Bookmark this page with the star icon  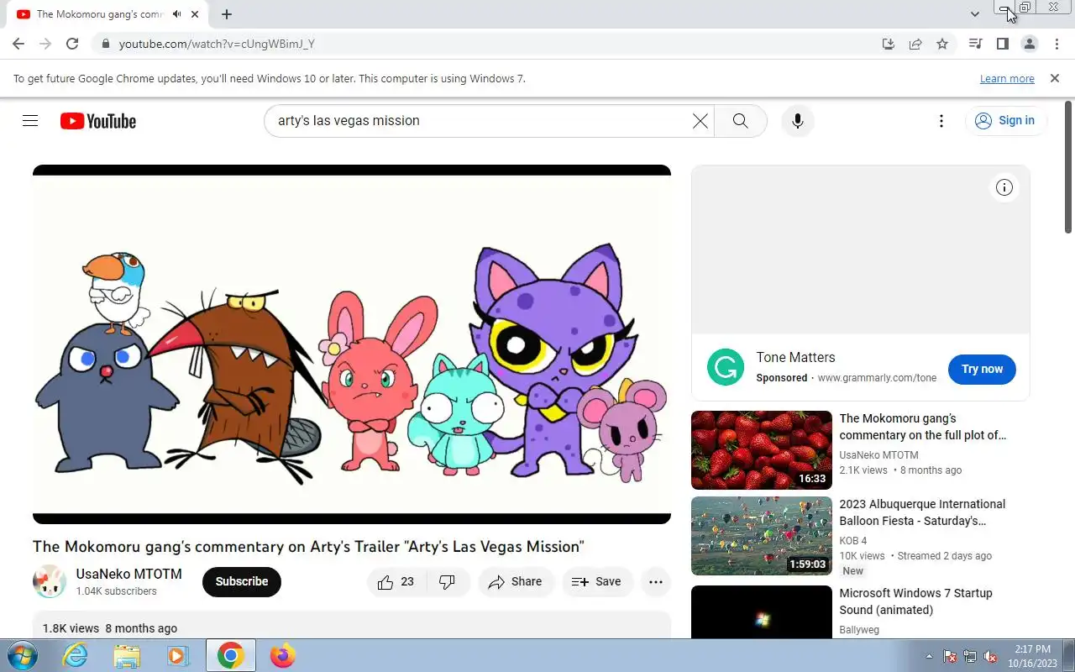pos(942,44)
